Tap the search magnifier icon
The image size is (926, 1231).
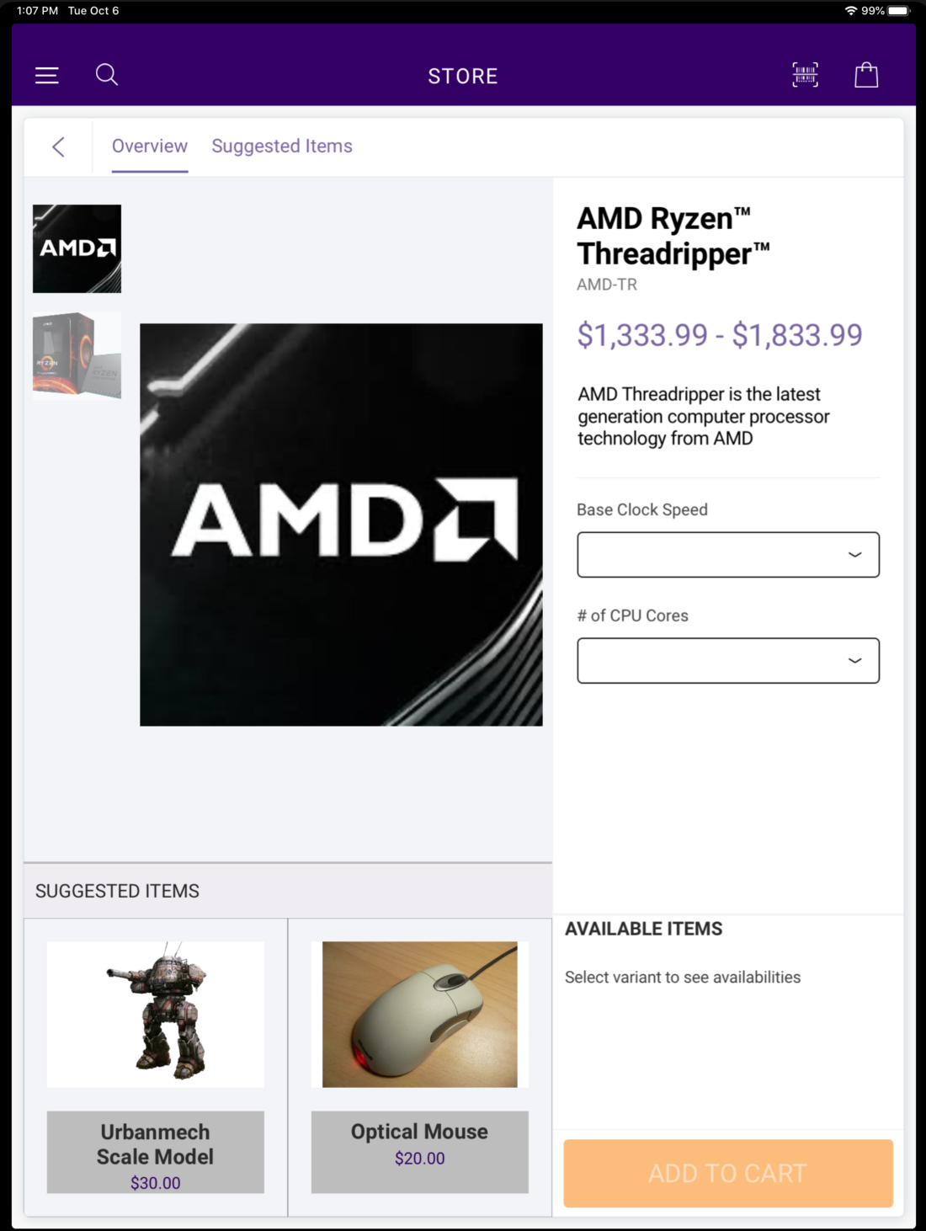coord(107,75)
